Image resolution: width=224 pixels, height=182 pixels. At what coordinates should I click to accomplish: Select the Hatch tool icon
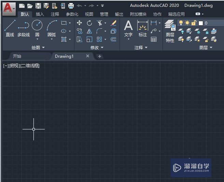pos(64,39)
